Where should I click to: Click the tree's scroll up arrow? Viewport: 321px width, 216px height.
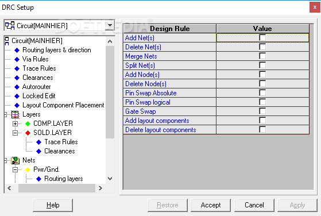point(110,41)
